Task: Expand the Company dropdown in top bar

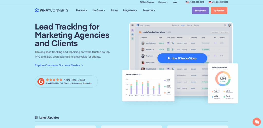Action: (x=163, y=2)
